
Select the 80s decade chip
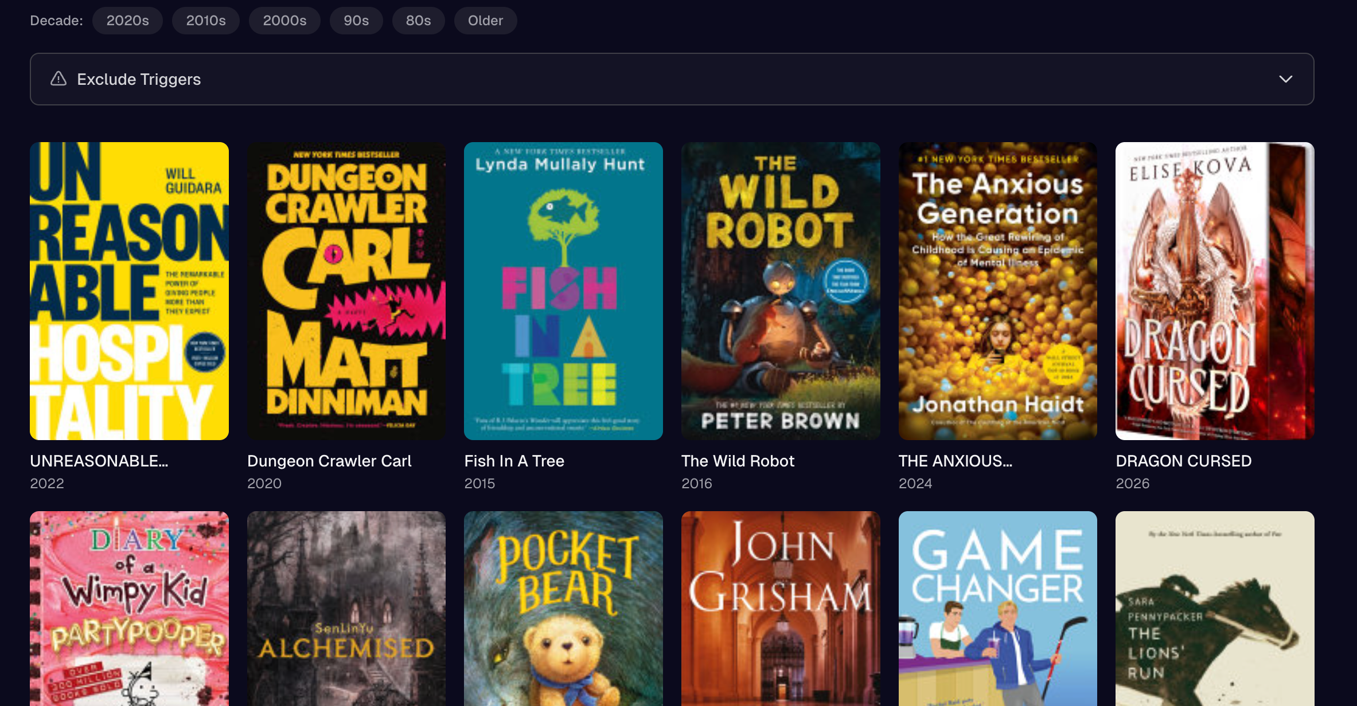tap(418, 21)
